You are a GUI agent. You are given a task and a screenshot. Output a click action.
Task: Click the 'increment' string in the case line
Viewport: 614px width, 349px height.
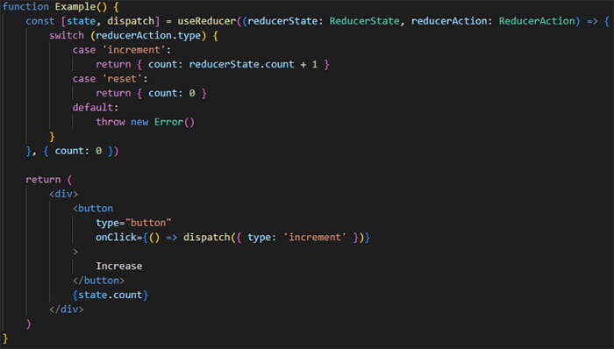[134, 50]
